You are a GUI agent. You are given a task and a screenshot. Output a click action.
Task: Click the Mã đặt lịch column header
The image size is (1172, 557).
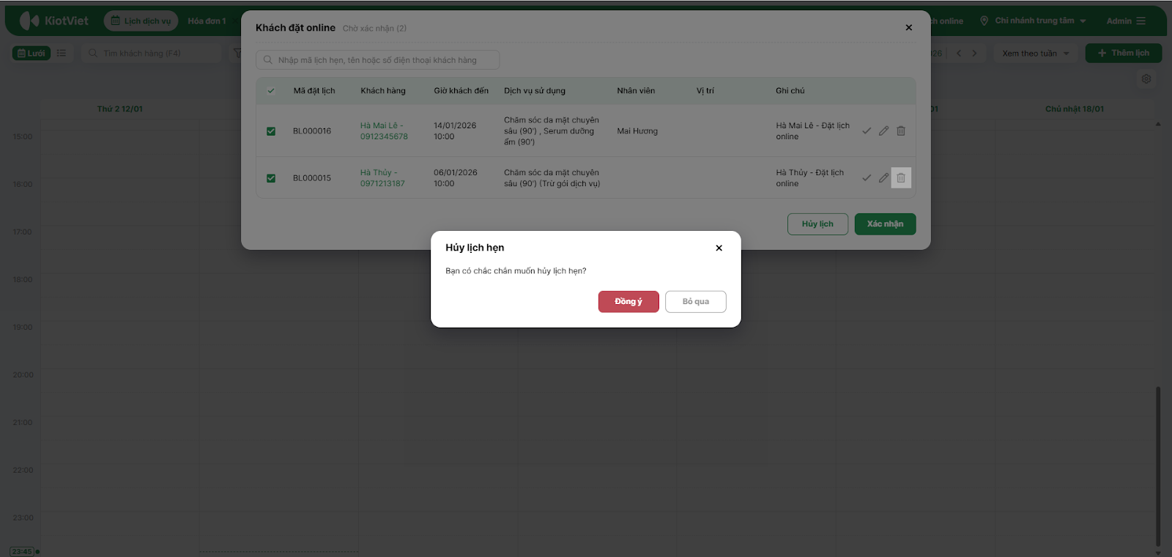tap(314, 91)
